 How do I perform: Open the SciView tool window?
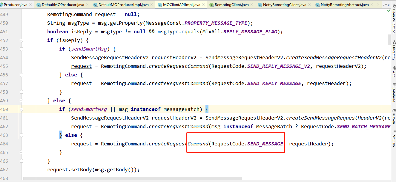click(393, 139)
